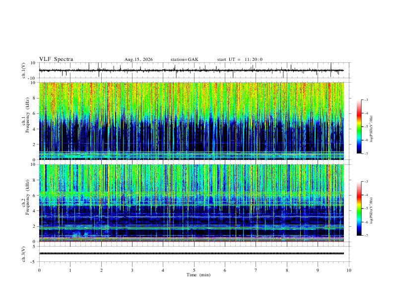Click the lower ch.2 color scale bar
The image size is (393, 303).
[359, 208]
